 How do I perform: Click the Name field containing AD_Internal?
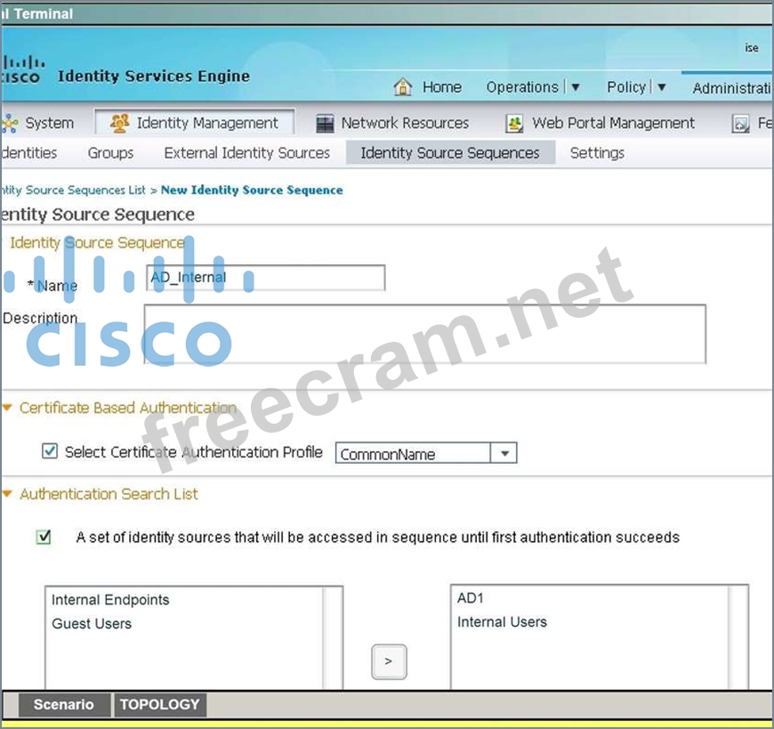point(265,278)
